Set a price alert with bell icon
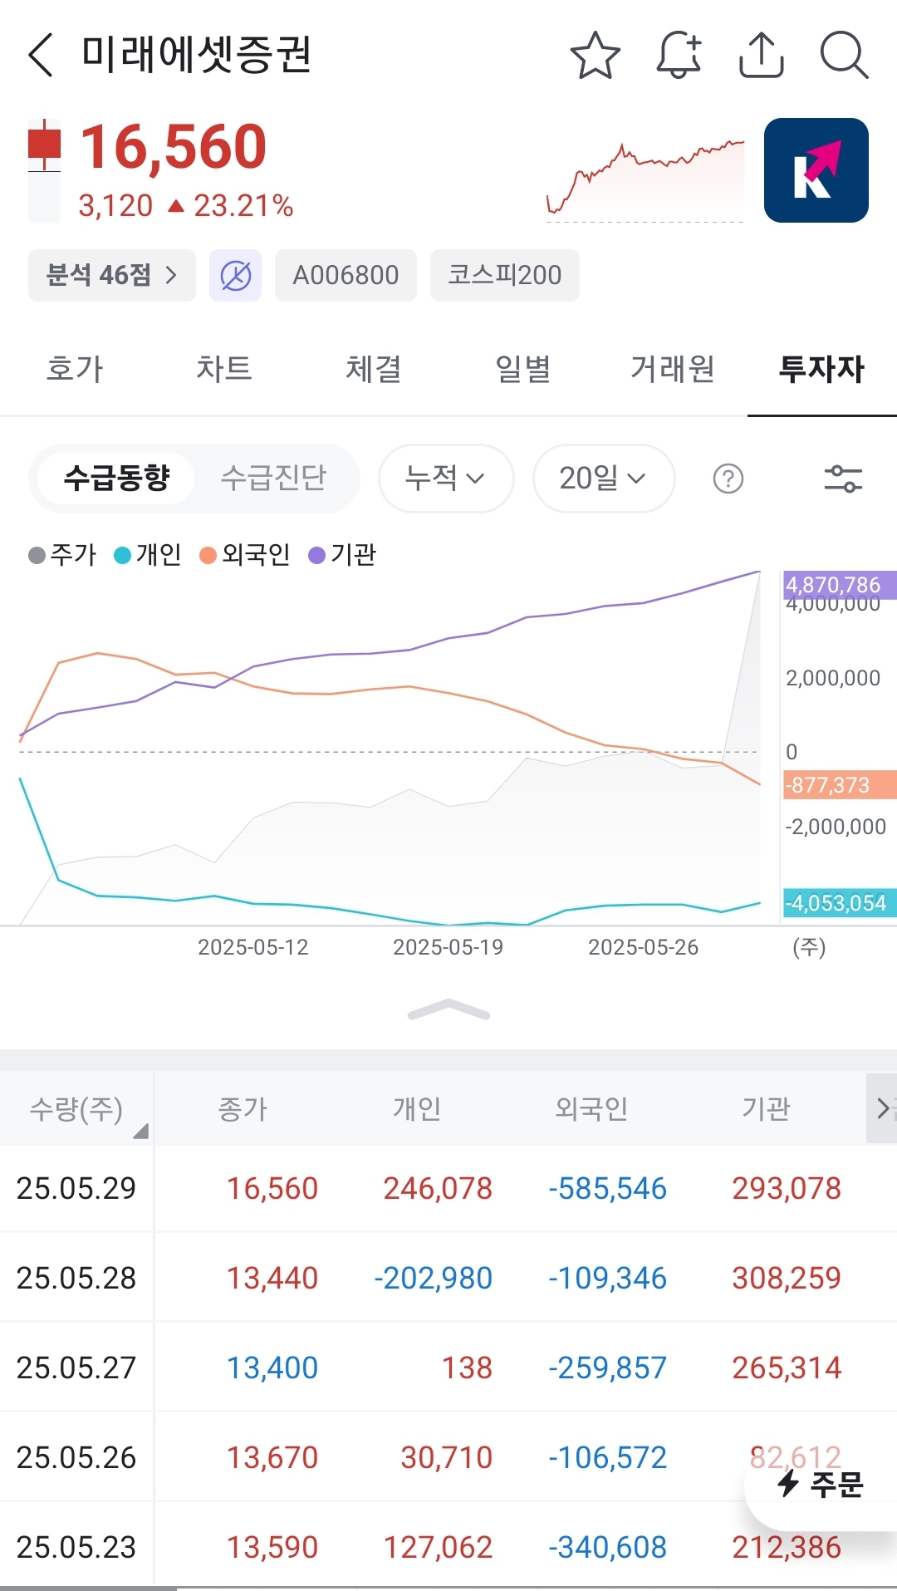Screen dimensions: 897x1591 coord(679,55)
